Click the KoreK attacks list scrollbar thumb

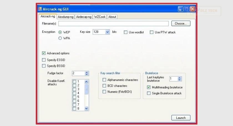(87, 89)
